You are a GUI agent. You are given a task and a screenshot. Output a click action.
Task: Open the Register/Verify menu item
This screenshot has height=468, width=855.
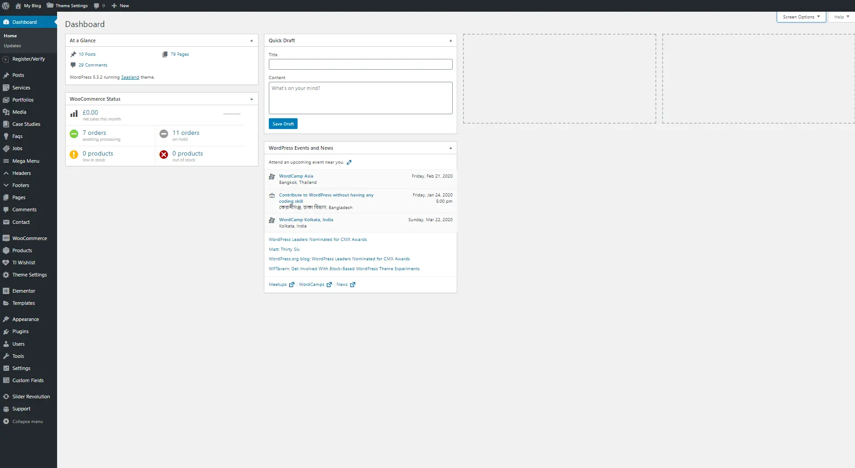[x=28, y=59]
